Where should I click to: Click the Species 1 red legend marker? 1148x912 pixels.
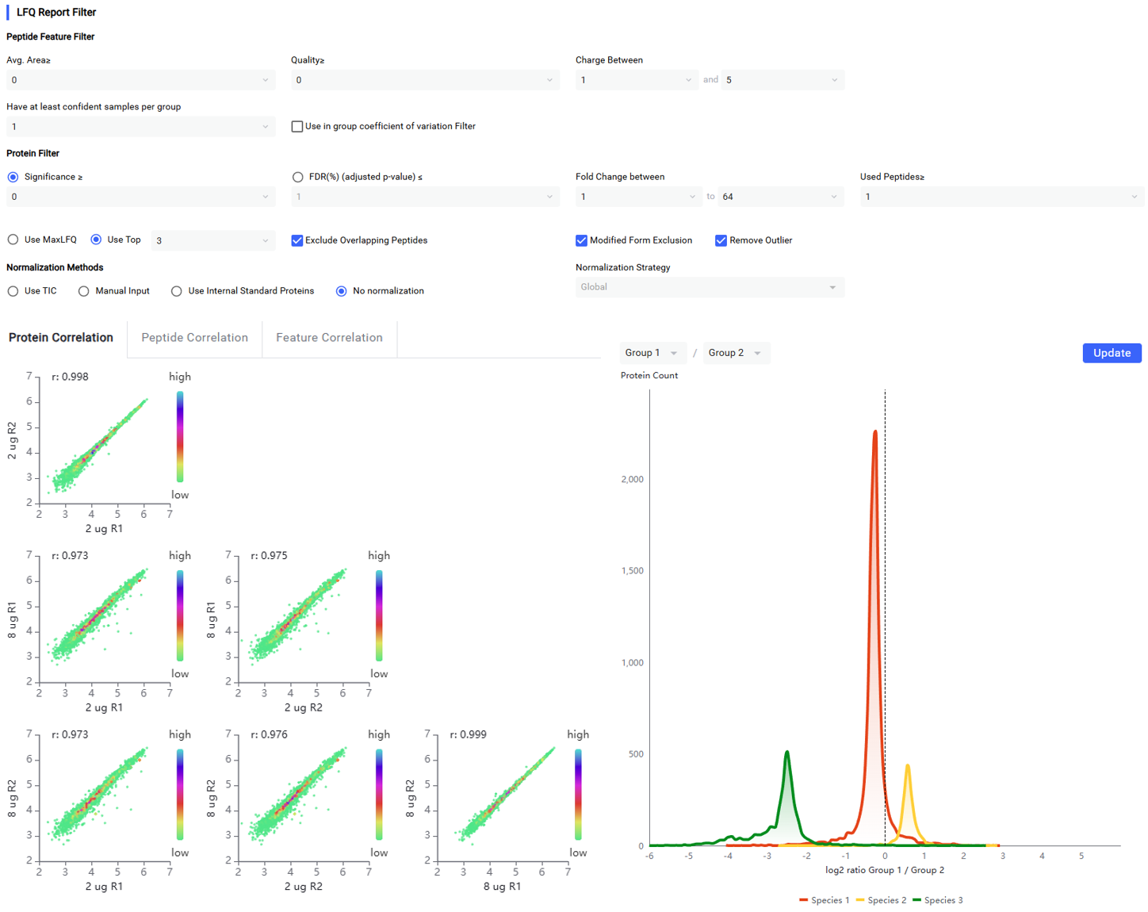point(803,900)
